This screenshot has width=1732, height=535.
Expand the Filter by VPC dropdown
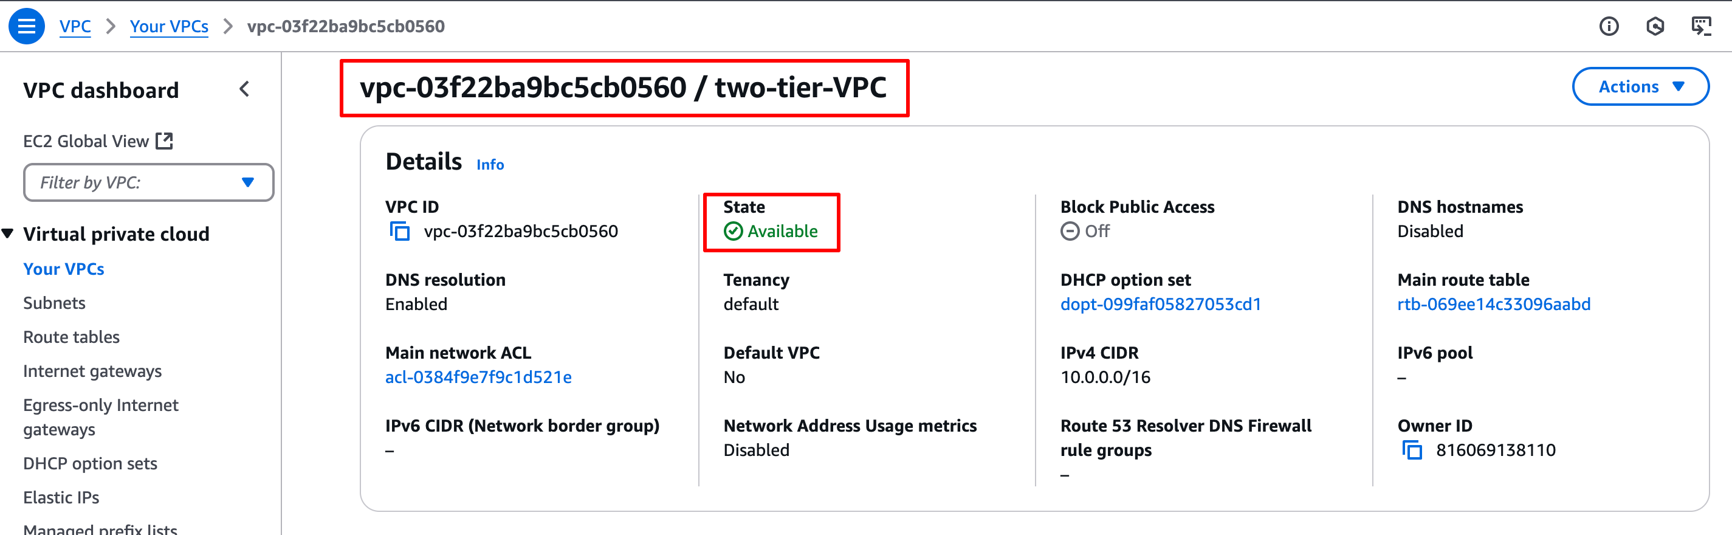(x=149, y=182)
